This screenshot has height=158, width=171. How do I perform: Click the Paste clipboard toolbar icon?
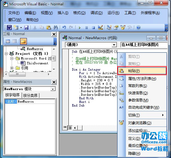coord(49,28)
